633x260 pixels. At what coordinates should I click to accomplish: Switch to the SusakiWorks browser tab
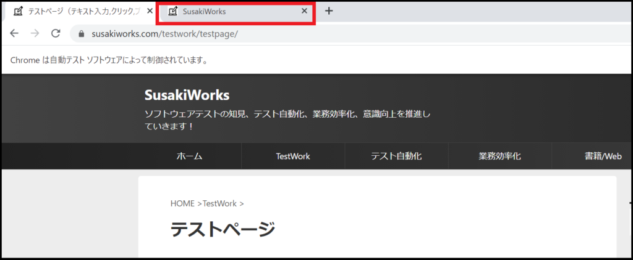click(236, 12)
